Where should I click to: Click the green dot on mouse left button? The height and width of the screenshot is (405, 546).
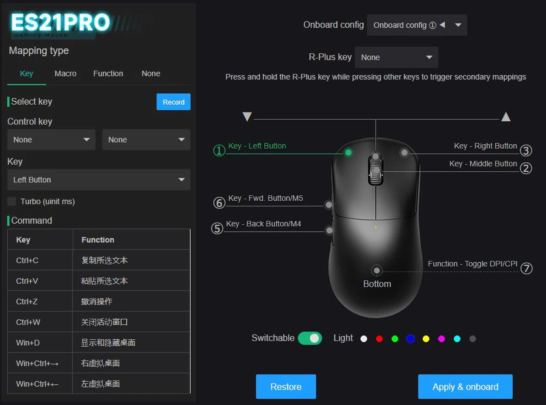pos(348,153)
